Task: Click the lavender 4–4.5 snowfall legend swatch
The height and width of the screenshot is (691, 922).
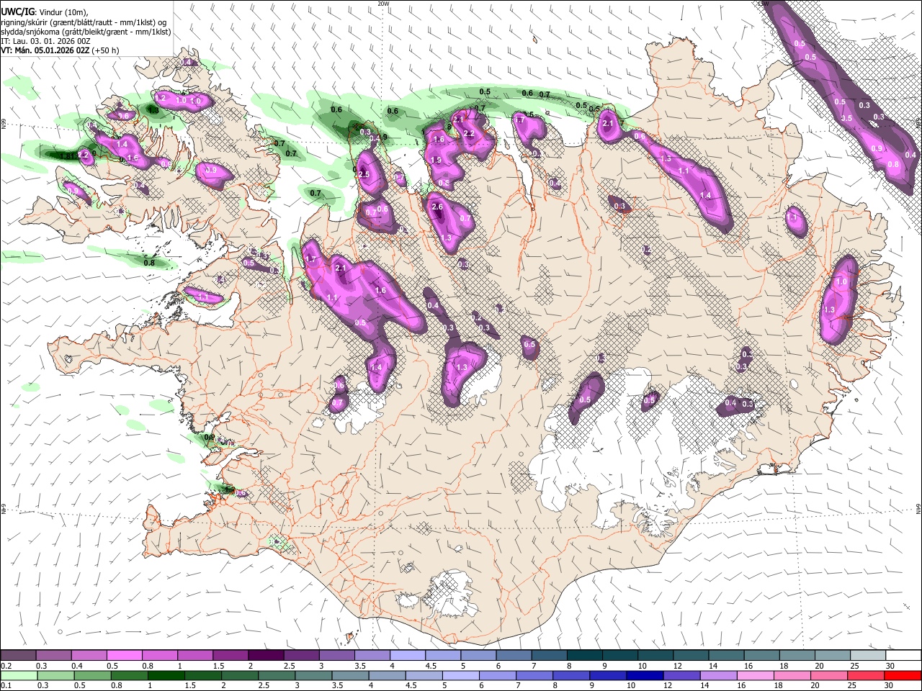Action: point(408,656)
